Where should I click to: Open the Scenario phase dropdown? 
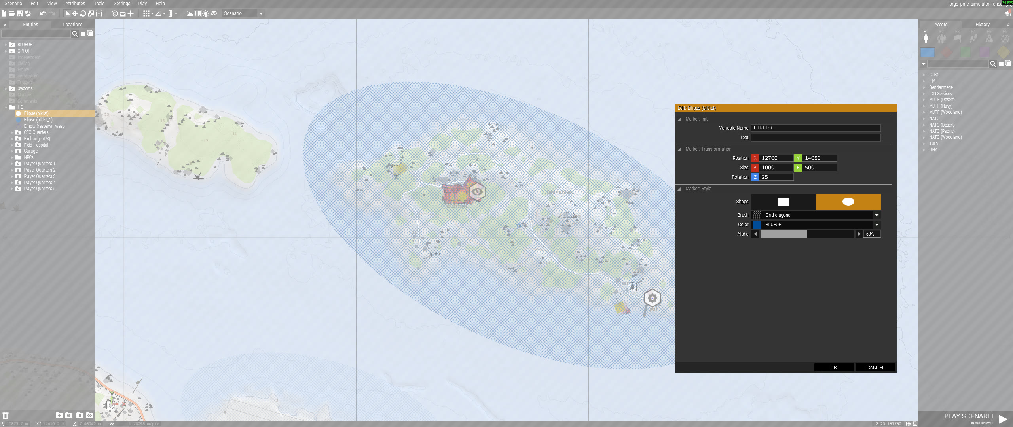pos(243,13)
